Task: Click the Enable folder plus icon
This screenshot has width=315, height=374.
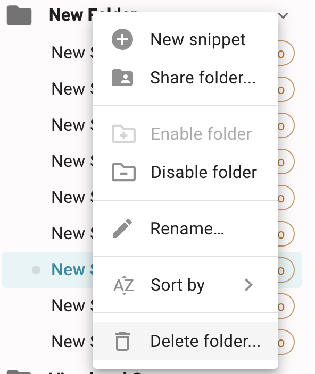Action: [x=123, y=134]
